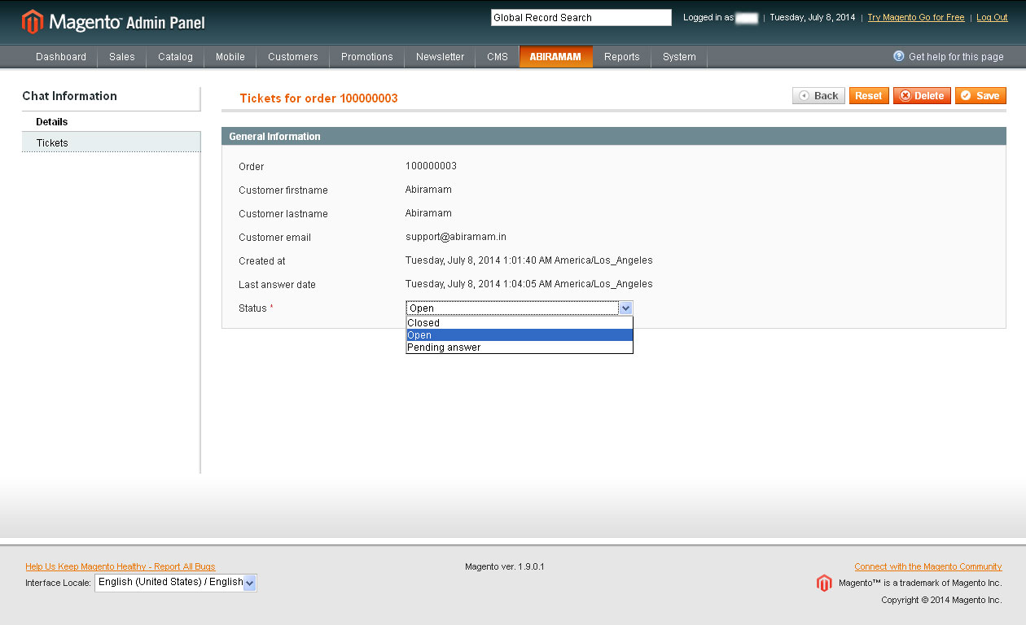Open Help Us Keep Magento Healthy link
This screenshot has width=1026, height=625.
[x=121, y=566]
